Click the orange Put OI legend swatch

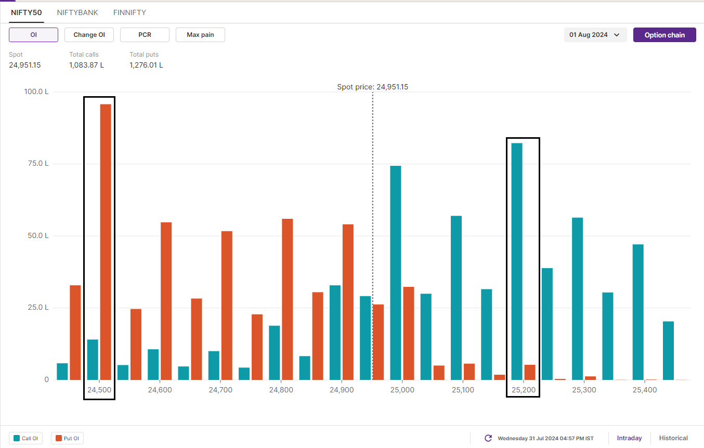(59, 439)
